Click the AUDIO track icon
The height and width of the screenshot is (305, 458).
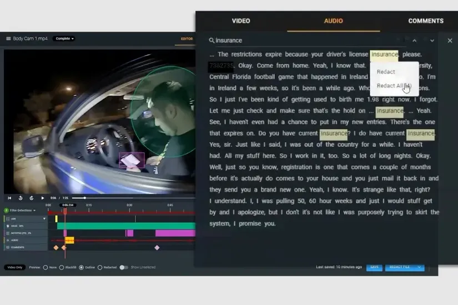8,240
